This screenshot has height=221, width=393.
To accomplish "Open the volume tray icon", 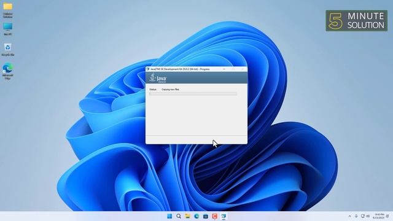I will click(x=368, y=216).
